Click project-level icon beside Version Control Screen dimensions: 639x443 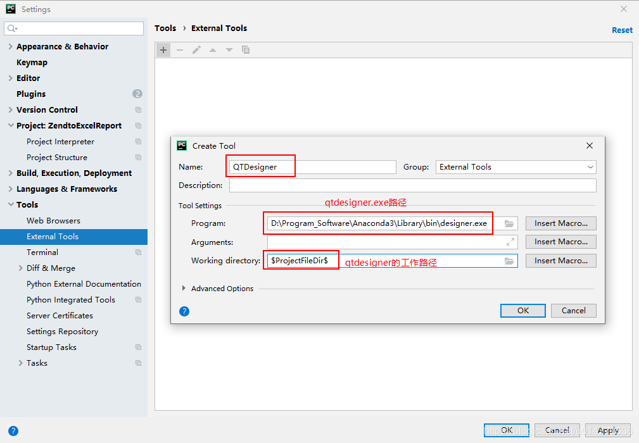pyautogui.click(x=139, y=110)
